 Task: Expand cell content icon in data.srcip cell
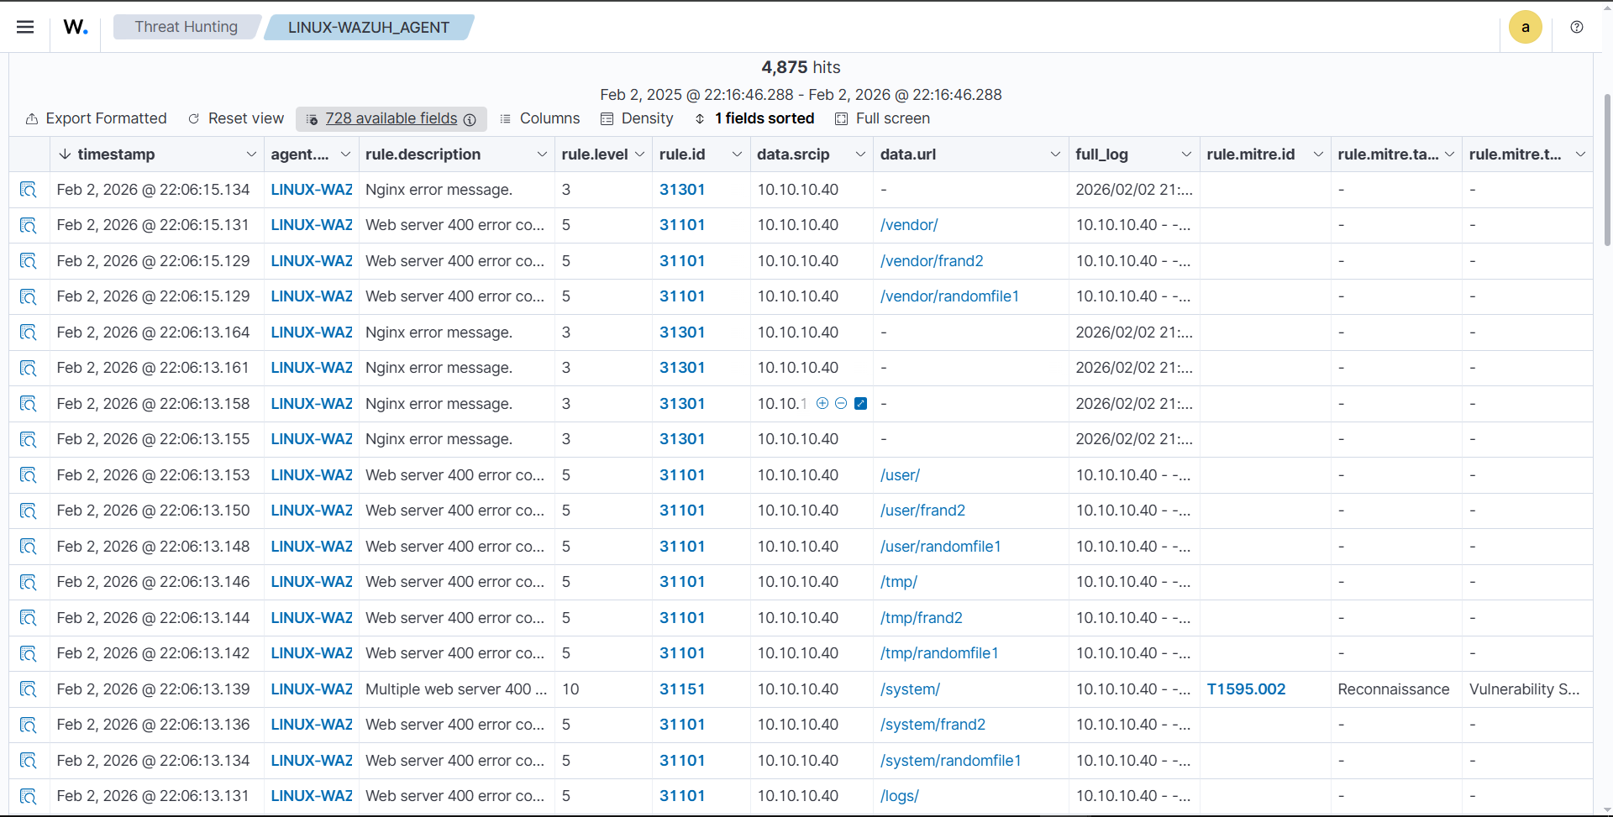[x=860, y=404]
